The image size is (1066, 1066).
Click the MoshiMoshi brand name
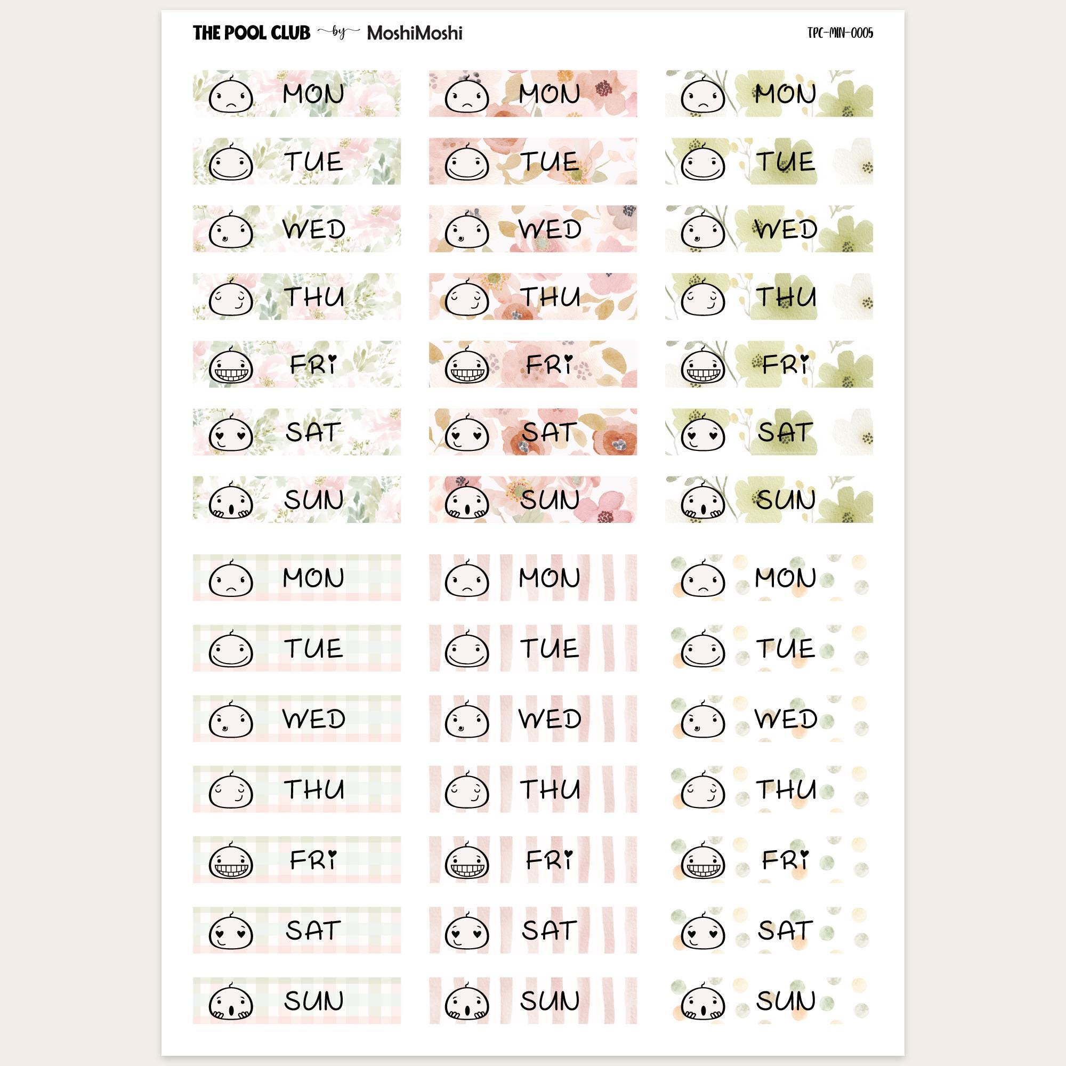pos(414,33)
